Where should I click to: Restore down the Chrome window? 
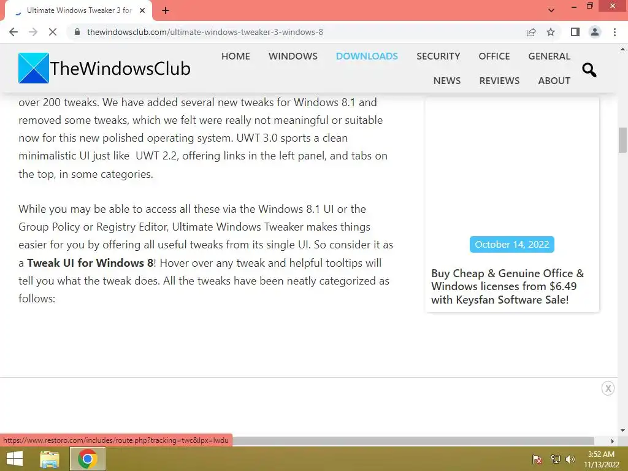click(589, 6)
